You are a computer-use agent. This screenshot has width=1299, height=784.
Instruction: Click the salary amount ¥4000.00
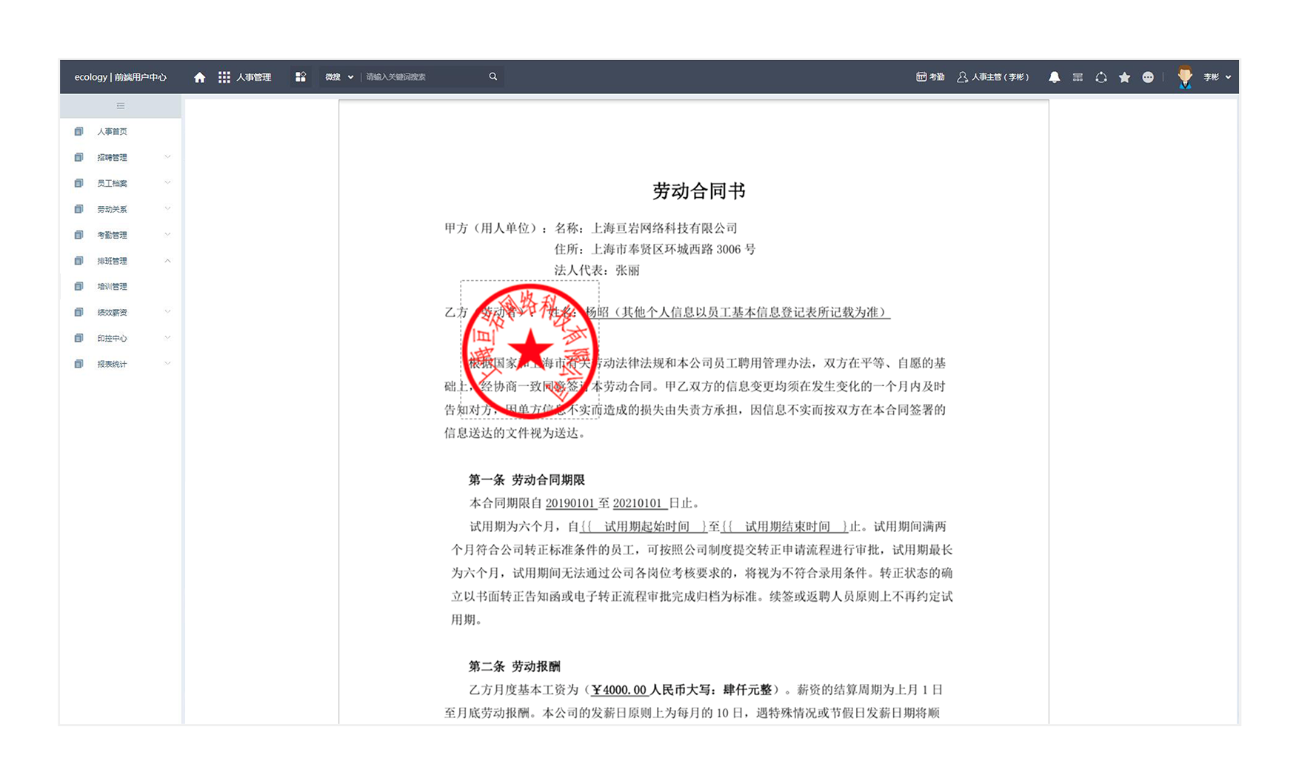click(619, 690)
